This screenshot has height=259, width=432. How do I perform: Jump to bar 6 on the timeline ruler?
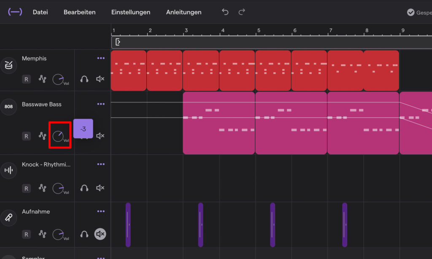tap(295, 30)
